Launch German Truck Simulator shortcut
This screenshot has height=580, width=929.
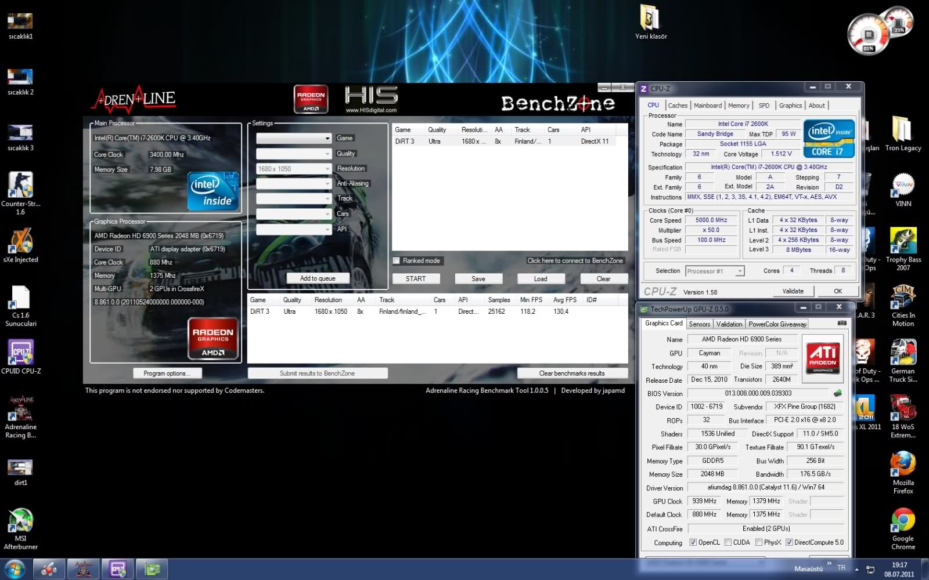[x=903, y=361]
